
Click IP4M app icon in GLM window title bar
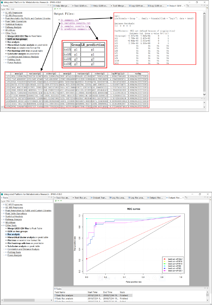(x=2, y=2)
